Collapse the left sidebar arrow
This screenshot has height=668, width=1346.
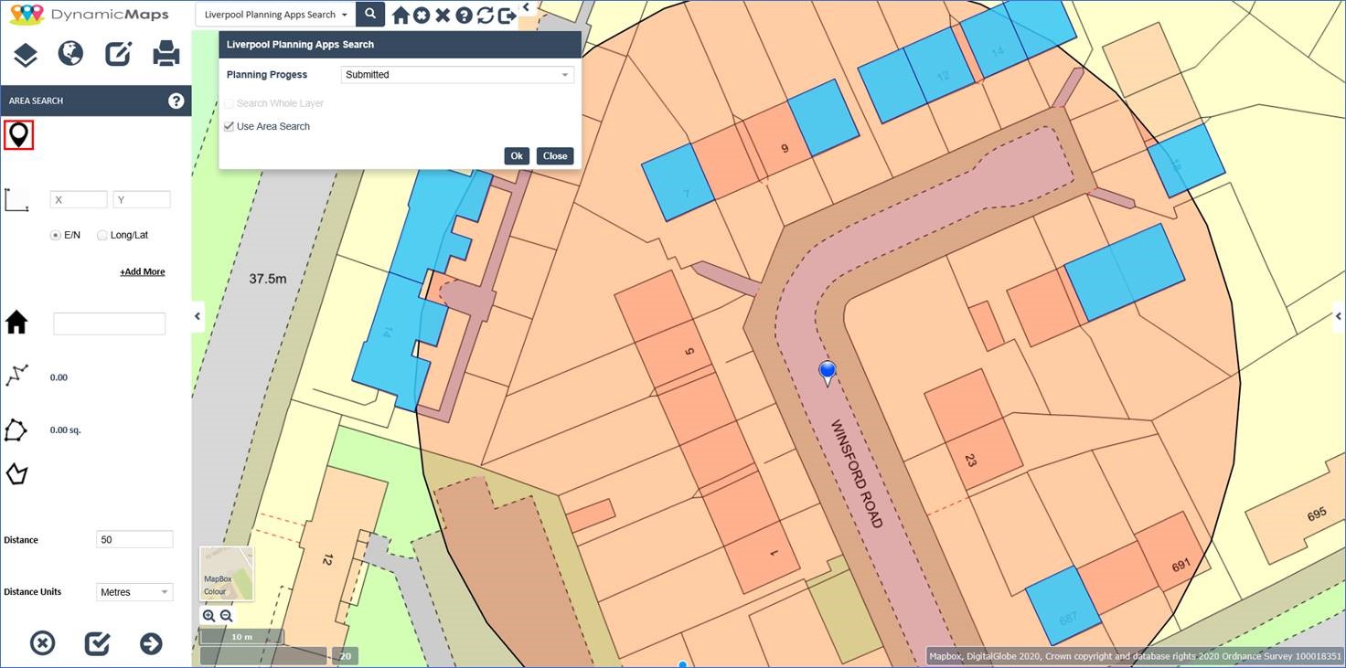[x=197, y=316]
